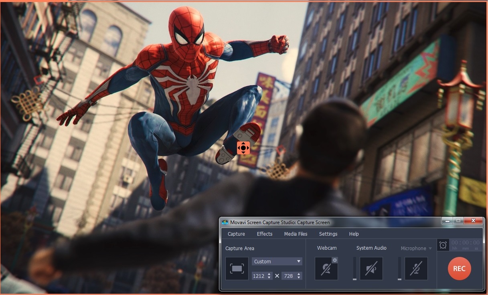The image size is (488, 295).
Task: Expand the Custom capture area dropdown
Action: pos(277,261)
